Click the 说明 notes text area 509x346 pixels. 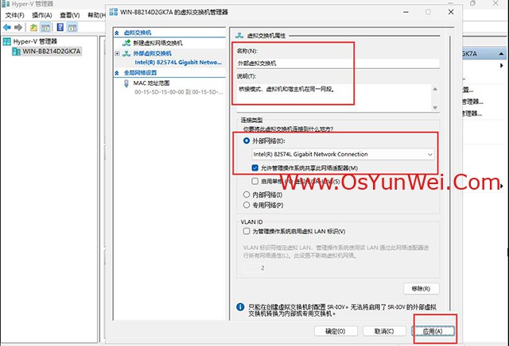click(333, 98)
